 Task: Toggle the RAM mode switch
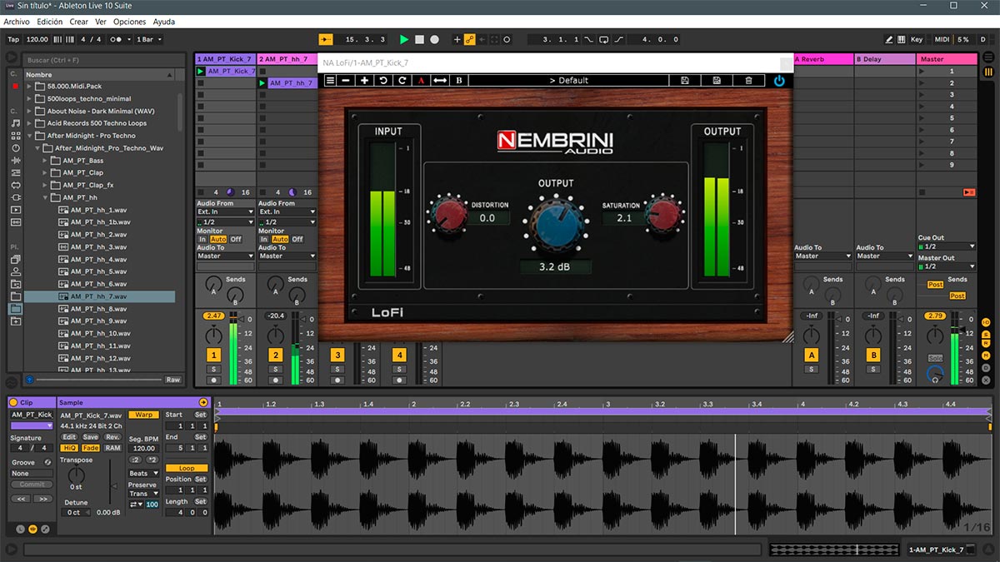tap(112, 448)
